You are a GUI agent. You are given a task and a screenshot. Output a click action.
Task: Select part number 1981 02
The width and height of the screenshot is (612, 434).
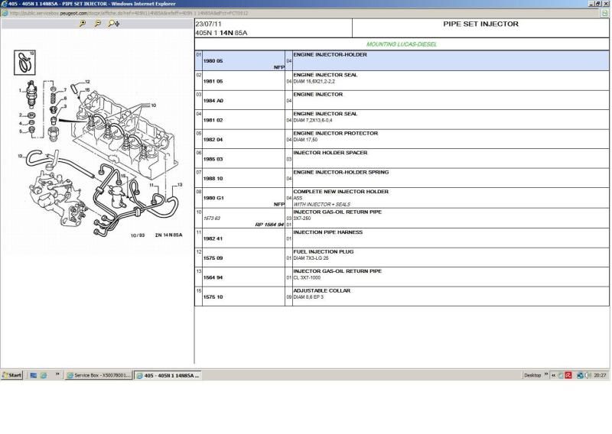213,120
